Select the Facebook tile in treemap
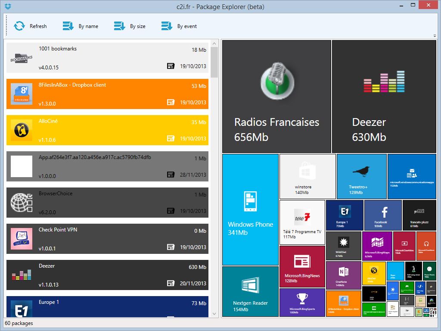Image resolution: width=441 pixels, height=331 pixels. (x=383, y=215)
